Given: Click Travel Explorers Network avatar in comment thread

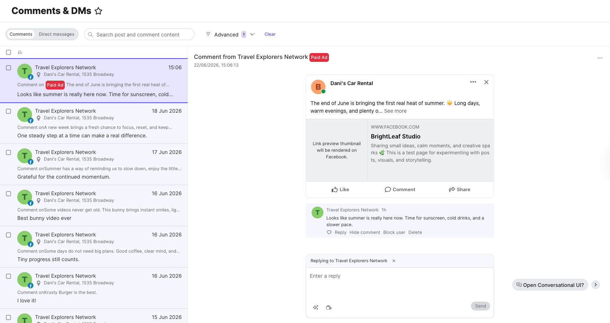Looking at the screenshot, I should (x=318, y=213).
